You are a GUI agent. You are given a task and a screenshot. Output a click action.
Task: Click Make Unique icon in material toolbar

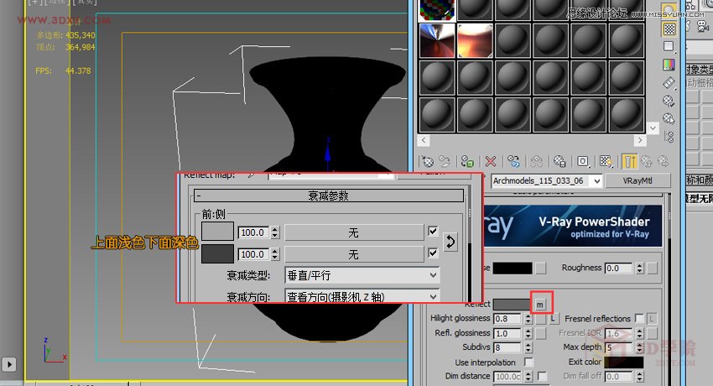click(x=537, y=161)
